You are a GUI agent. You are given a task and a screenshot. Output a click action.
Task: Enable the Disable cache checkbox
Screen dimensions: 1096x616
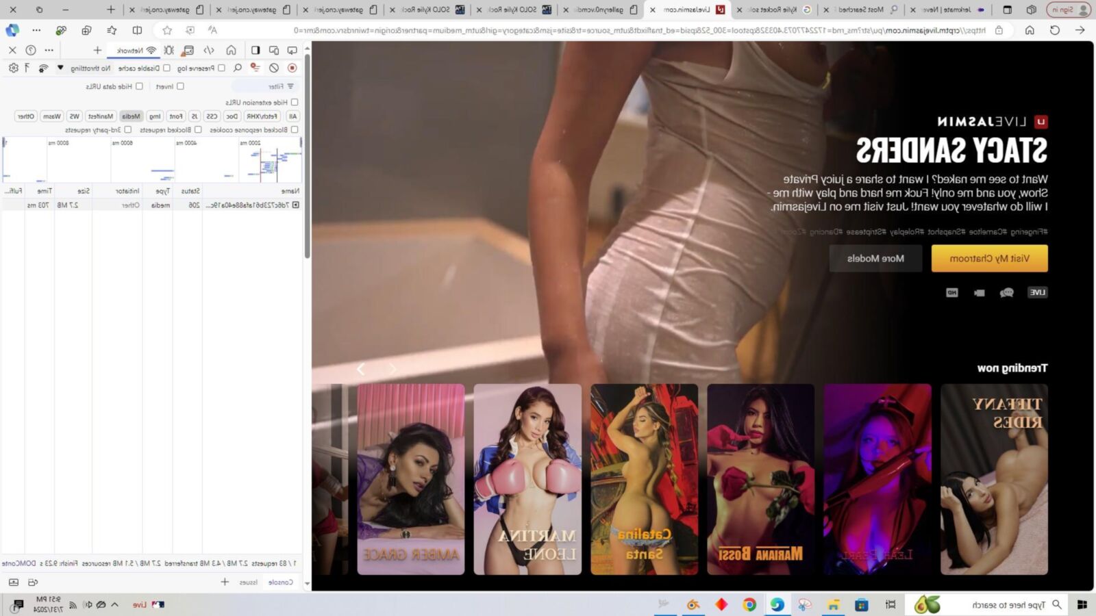[166, 68]
